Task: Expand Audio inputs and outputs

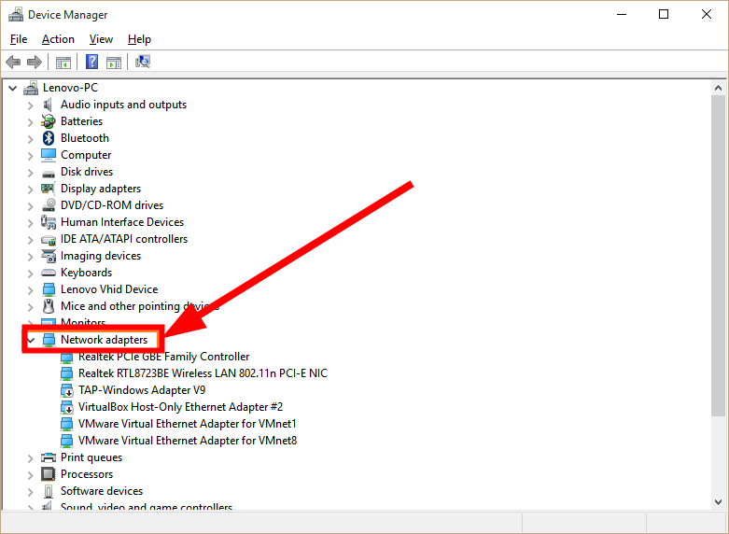Action: click(x=30, y=105)
